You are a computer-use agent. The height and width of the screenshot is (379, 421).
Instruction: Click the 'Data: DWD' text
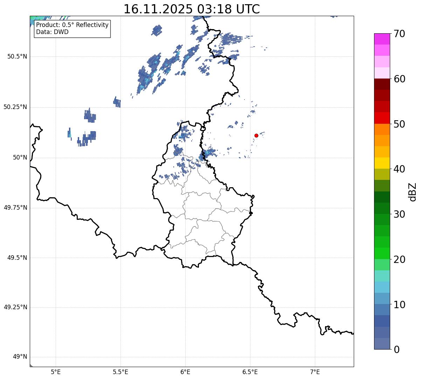52,32
